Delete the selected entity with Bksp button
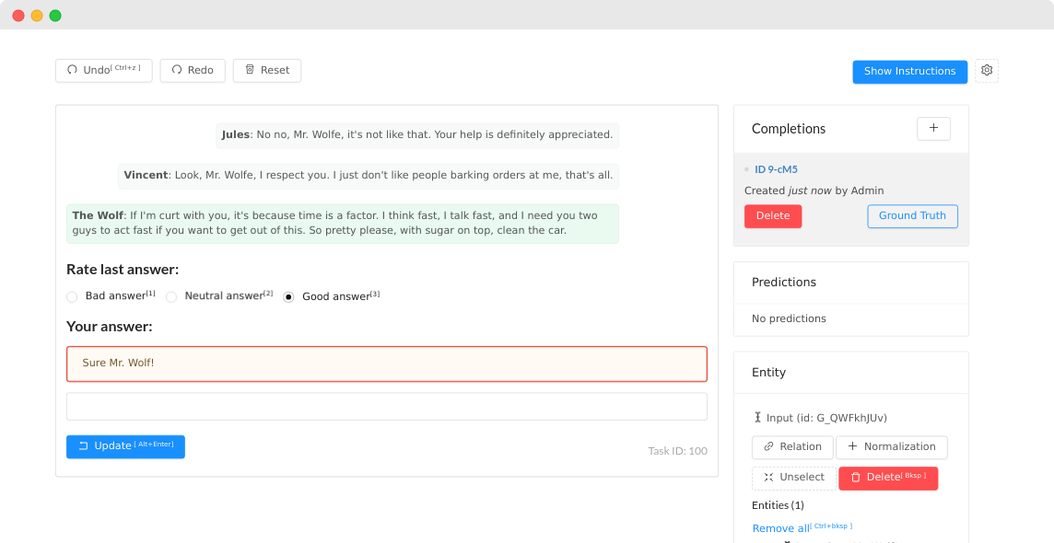 pos(888,478)
